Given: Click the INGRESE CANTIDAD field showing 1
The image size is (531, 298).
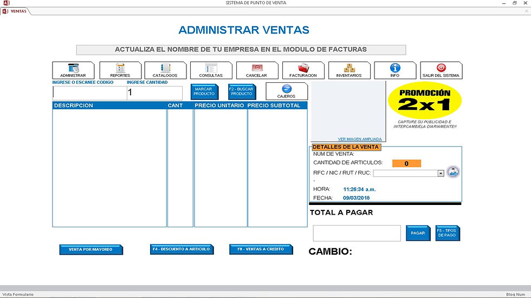Looking at the screenshot, I should point(155,93).
